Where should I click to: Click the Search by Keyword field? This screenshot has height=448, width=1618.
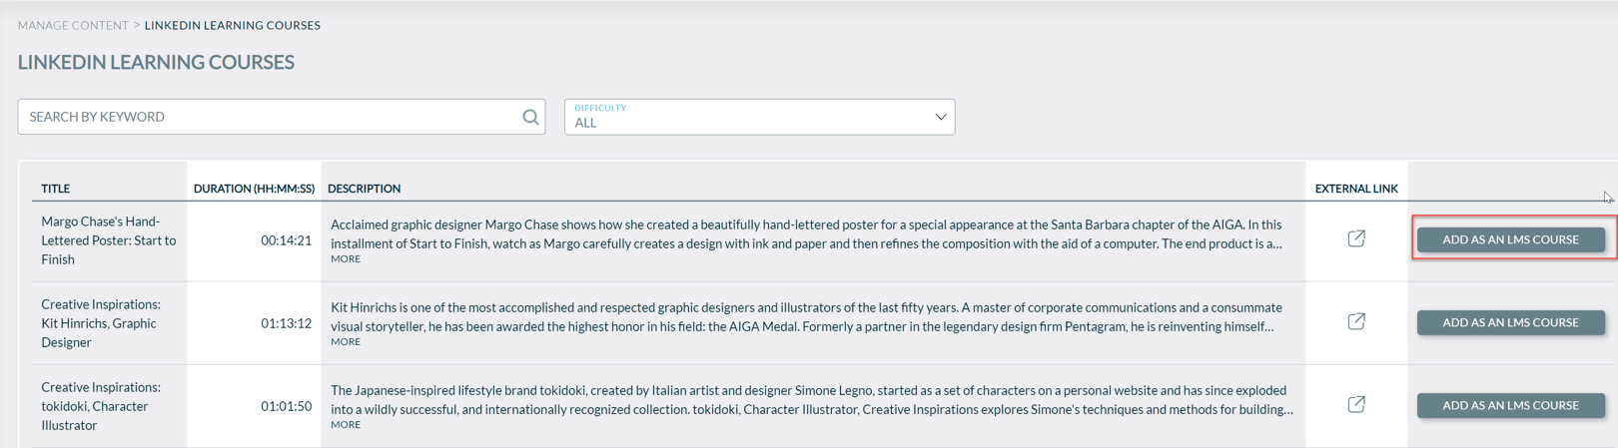pos(270,117)
